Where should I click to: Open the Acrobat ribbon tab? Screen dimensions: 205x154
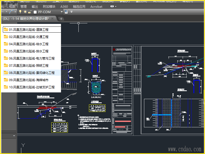click(96, 7)
